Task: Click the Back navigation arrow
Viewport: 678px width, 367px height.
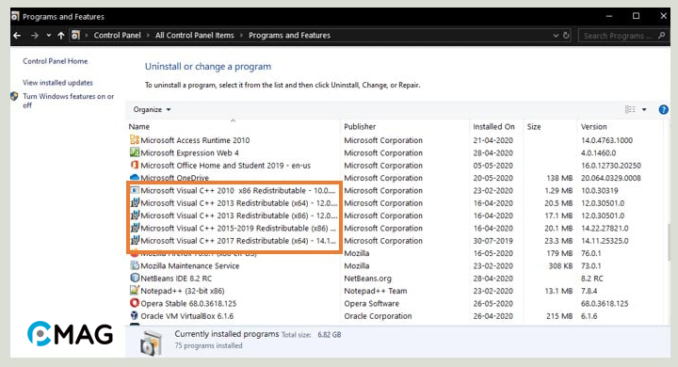Action: click(17, 36)
